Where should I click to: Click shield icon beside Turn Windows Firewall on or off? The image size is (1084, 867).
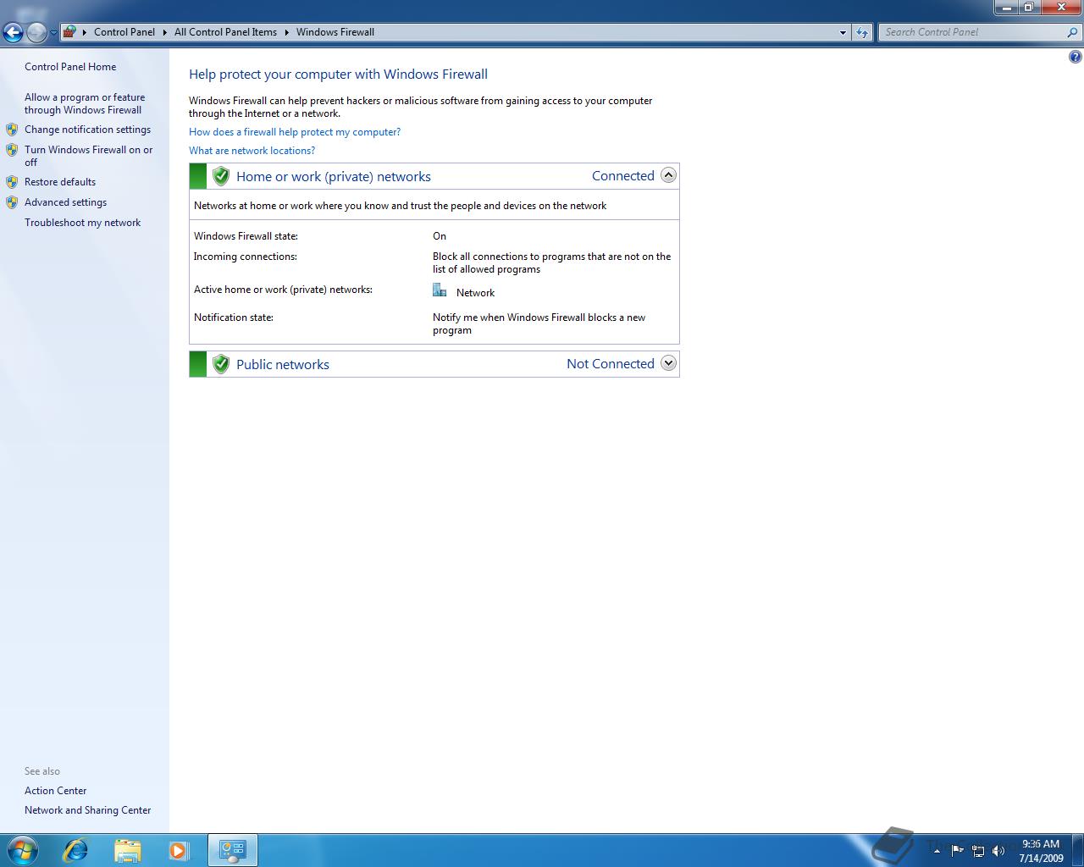coord(12,150)
